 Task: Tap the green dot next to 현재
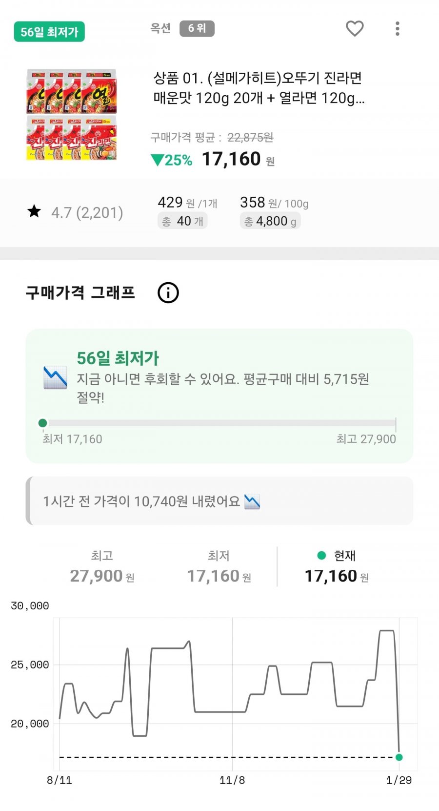[321, 555]
